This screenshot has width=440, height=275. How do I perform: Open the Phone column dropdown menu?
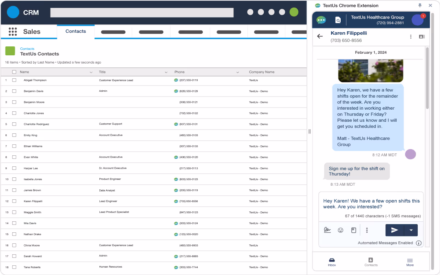pyautogui.click(x=237, y=72)
